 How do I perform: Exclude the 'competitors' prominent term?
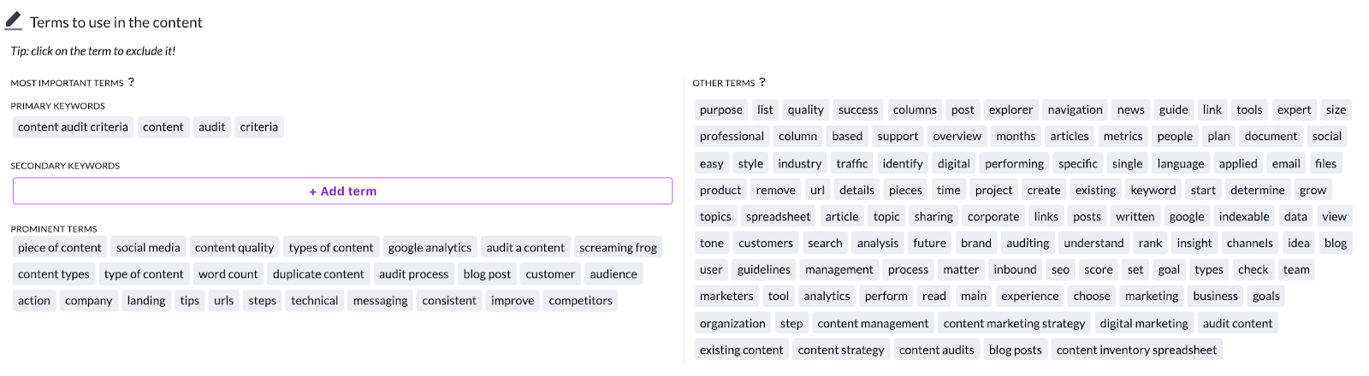[580, 301]
